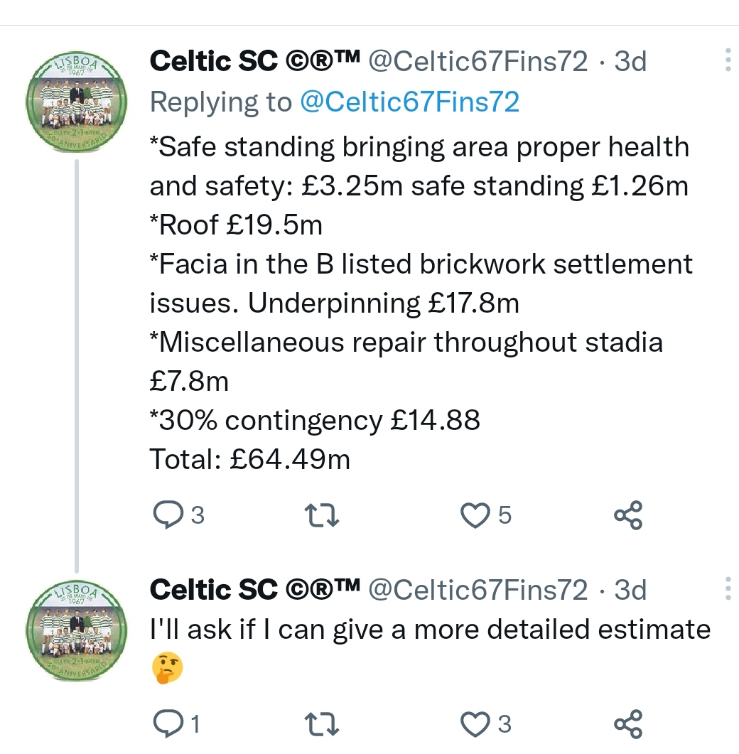Screen dimensions: 739x754
Task: Open more options menu on second tweet
Action: click(728, 588)
